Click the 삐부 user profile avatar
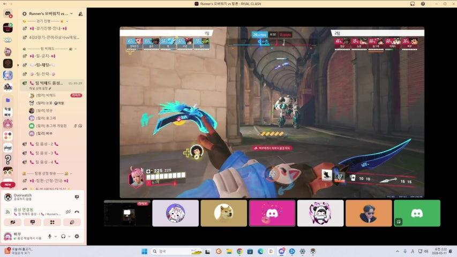The image size is (457, 257). 8,236
